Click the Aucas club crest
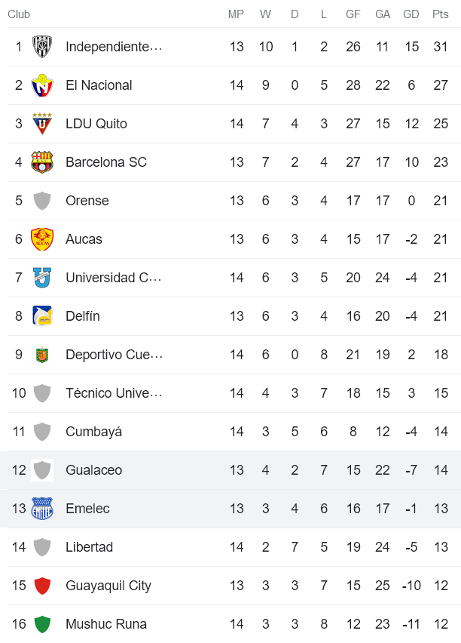The height and width of the screenshot is (643, 461). pyautogui.click(x=42, y=239)
